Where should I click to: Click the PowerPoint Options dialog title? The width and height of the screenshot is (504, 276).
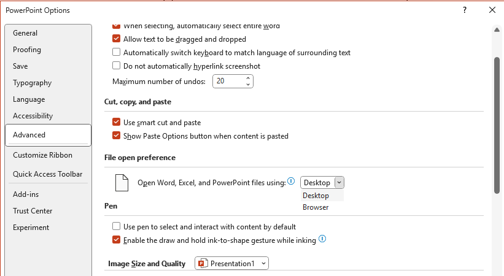(x=37, y=10)
